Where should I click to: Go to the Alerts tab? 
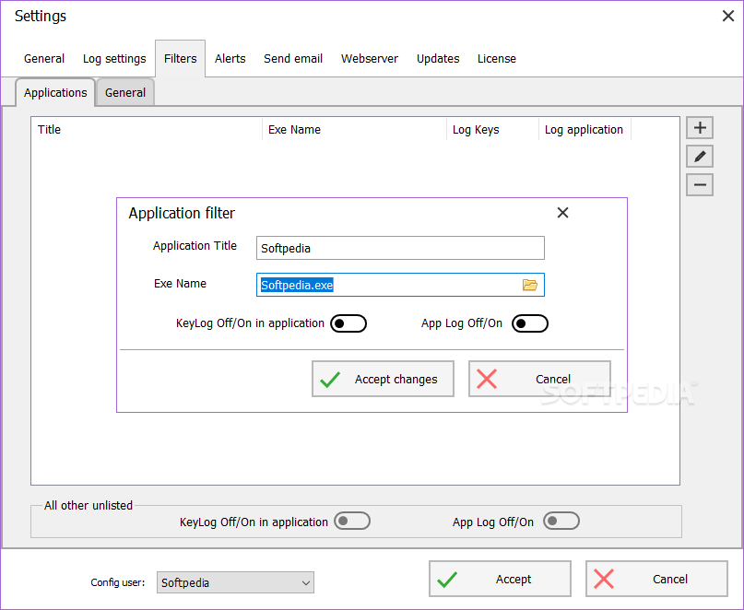pos(230,58)
